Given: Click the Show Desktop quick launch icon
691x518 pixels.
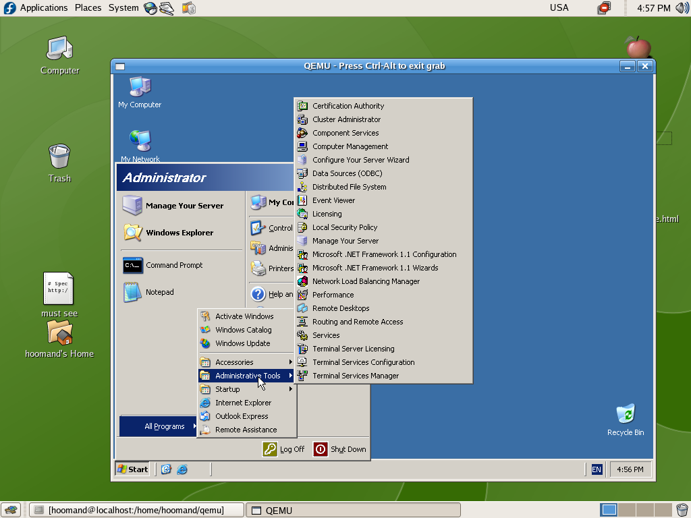Looking at the screenshot, I should point(166,469).
